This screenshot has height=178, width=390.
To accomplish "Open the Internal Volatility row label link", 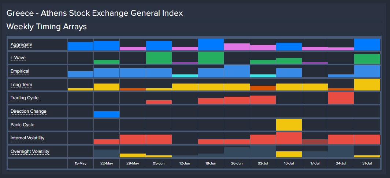I will [27, 138].
